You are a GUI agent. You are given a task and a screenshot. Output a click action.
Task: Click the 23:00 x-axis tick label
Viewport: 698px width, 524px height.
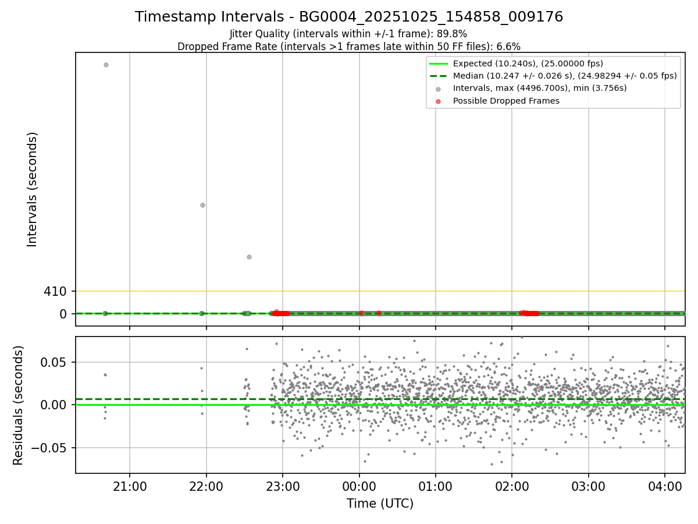tap(283, 486)
